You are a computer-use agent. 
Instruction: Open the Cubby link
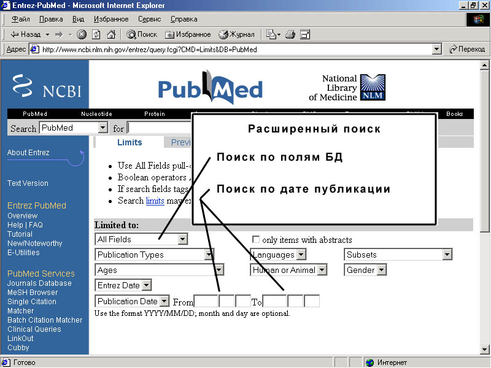18,347
